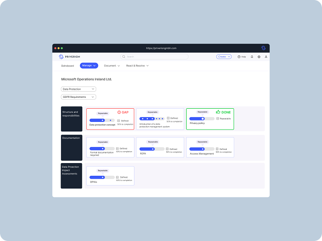Click the red GAP warning status
The image size is (322, 241).
123,112
